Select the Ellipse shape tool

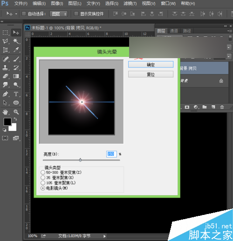pyautogui.click(x=16, y=103)
